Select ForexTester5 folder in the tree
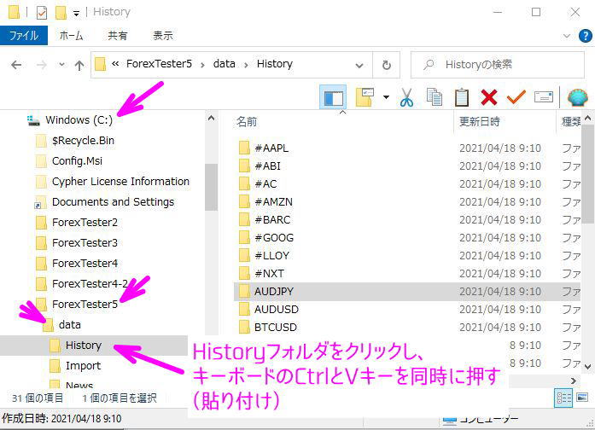The width and height of the screenshot is (595, 430). [x=85, y=305]
